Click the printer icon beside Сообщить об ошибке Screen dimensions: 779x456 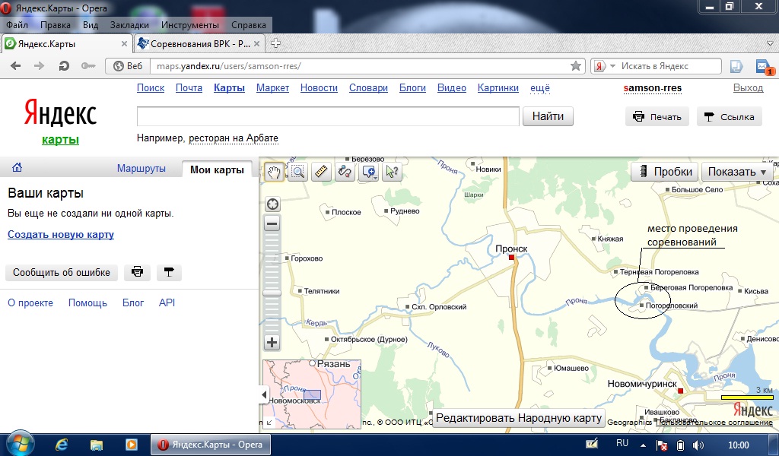click(137, 272)
